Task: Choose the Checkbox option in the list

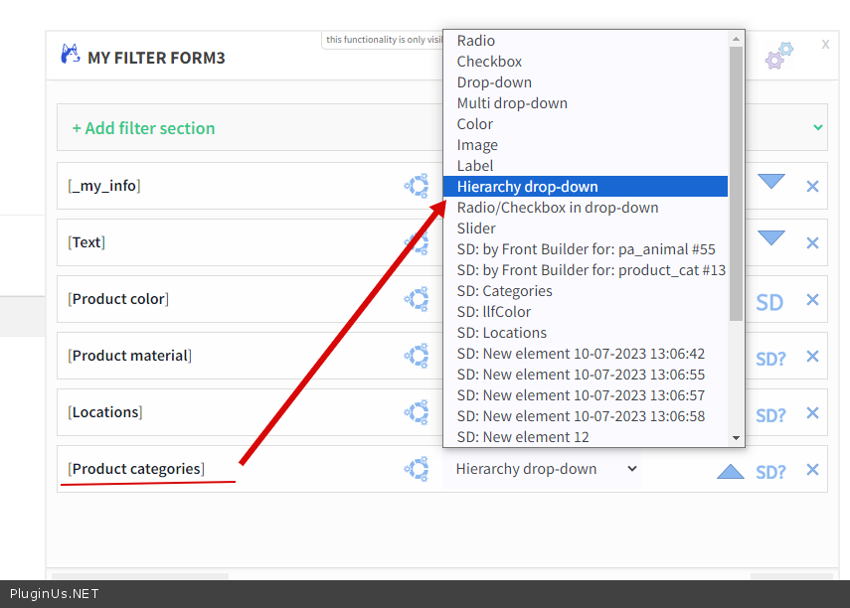Action: tap(489, 62)
